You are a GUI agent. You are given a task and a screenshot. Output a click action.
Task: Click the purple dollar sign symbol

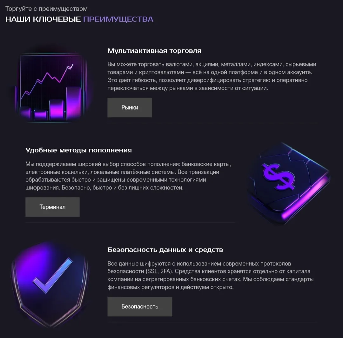coord(278,177)
